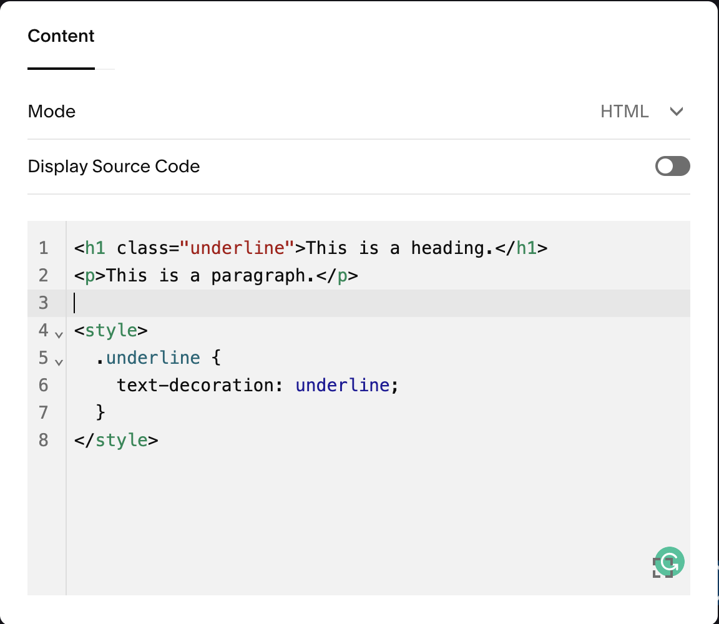Viewport: 719px width, 624px height.
Task: Click the Grammarly icon in the code editor
Action: pos(670,560)
